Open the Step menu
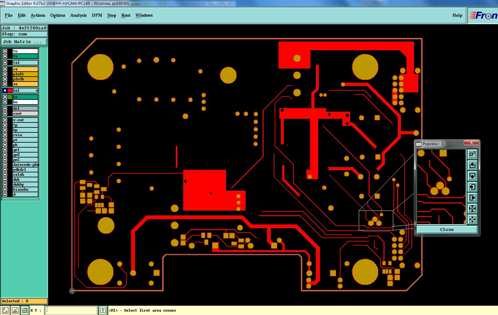498x315 pixels. (112, 15)
